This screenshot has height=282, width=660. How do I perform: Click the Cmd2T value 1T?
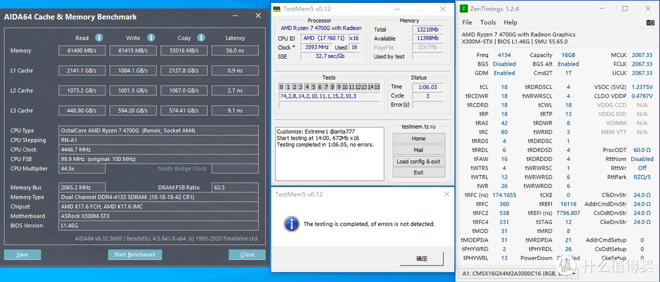(x=568, y=73)
